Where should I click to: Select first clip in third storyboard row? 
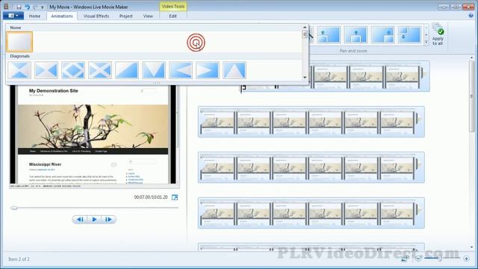[x=217, y=167]
